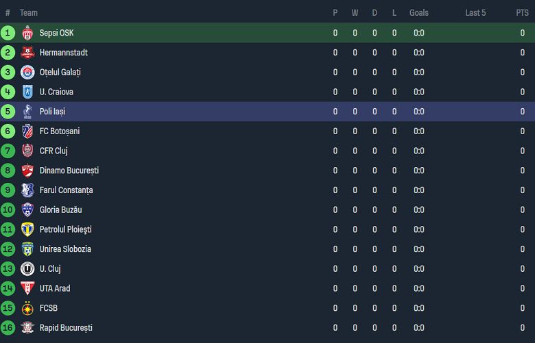The width and height of the screenshot is (535, 343).
Task: Select the Gloria Buzău team name
Action: pos(61,210)
